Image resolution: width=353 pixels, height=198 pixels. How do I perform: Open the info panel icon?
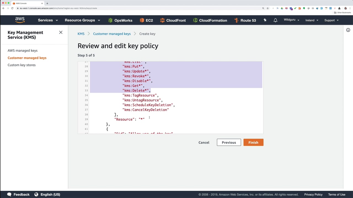coord(348,30)
